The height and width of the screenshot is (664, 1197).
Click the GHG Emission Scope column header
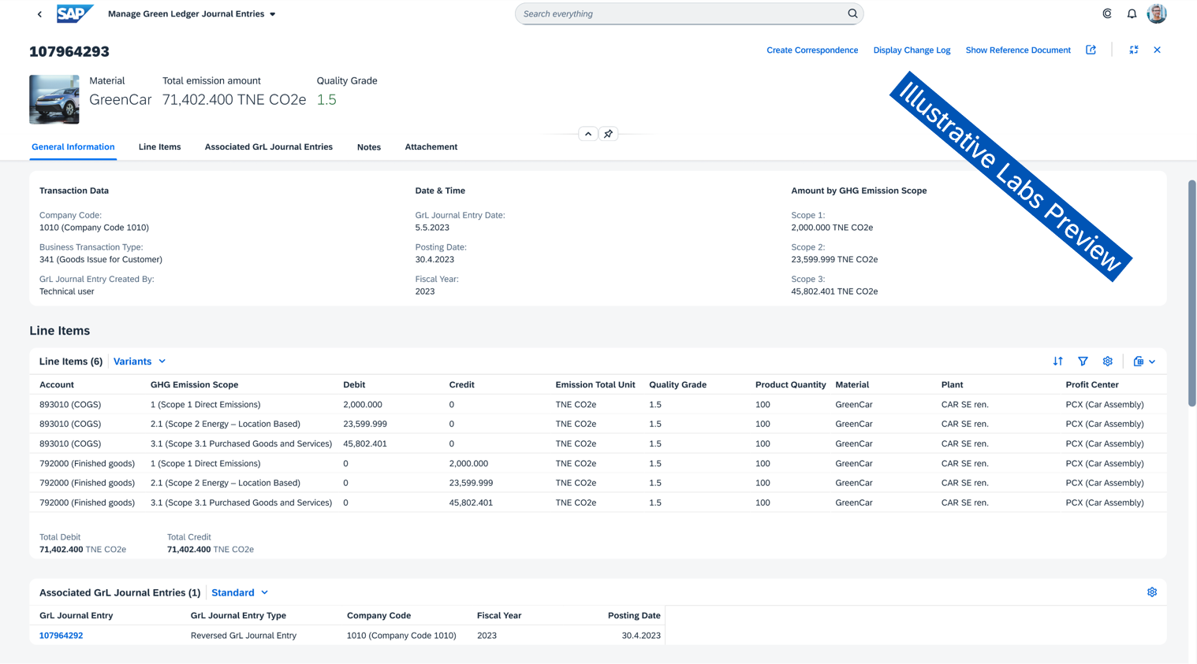point(195,385)
